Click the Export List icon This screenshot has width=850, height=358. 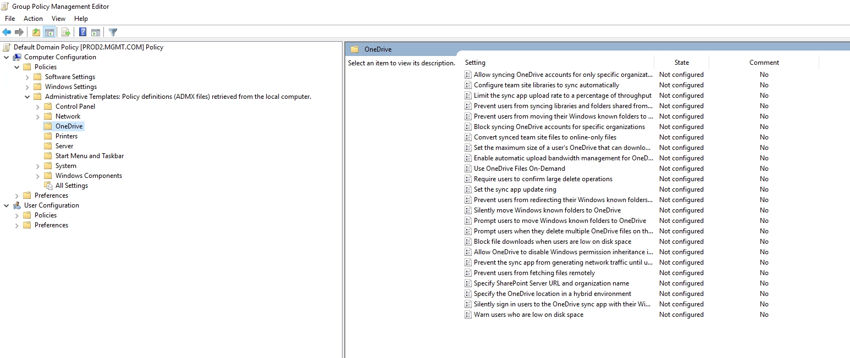point(65,32)
